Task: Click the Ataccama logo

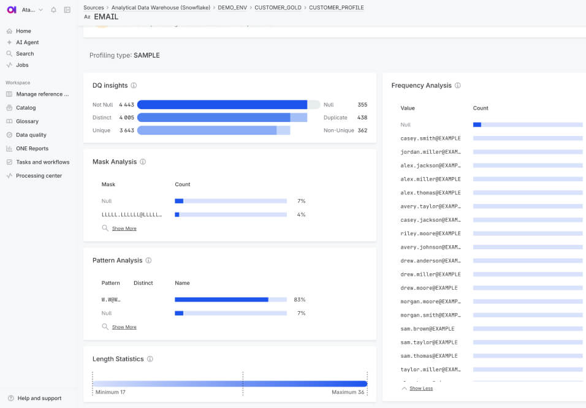Action: click(x=12, y=10)
